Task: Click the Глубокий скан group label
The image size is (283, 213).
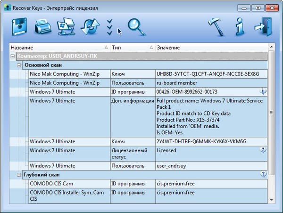Action: 42,175
